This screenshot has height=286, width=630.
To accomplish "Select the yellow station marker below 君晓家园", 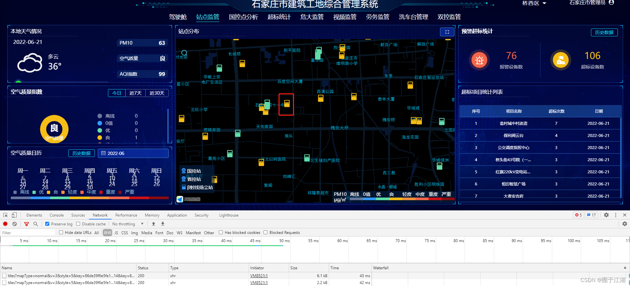I will 205,136.
